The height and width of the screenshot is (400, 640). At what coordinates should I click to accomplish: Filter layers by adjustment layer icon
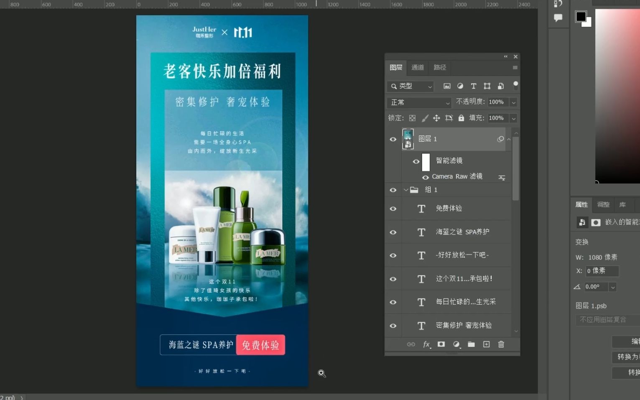[x=460, y=86]
